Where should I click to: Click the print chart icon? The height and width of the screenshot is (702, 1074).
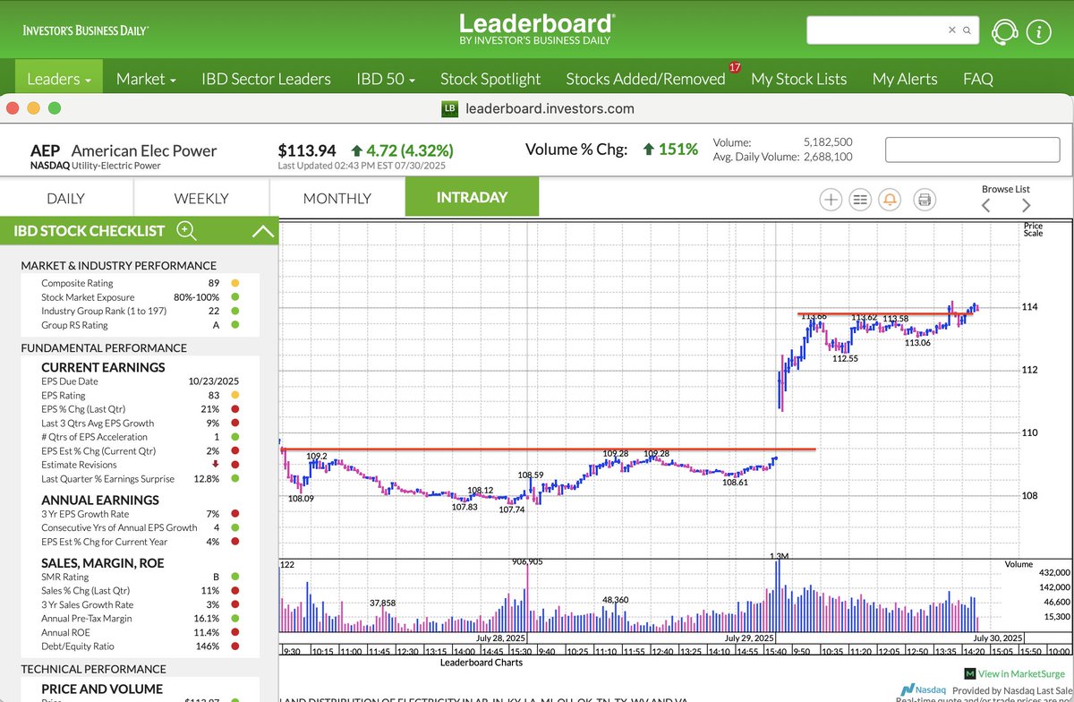[x=925, y=199]
